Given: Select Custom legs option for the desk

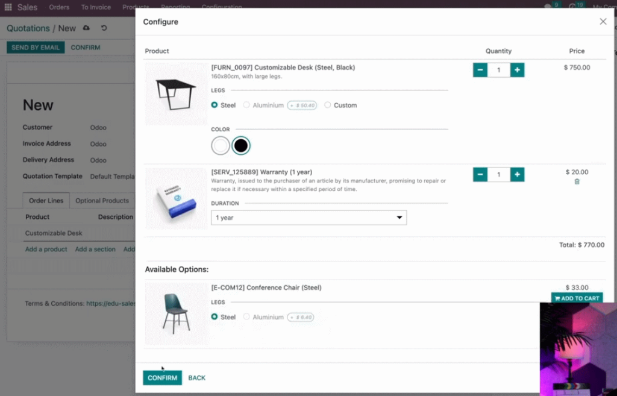Looking at the screenshot, I should (x=327, y=105).
